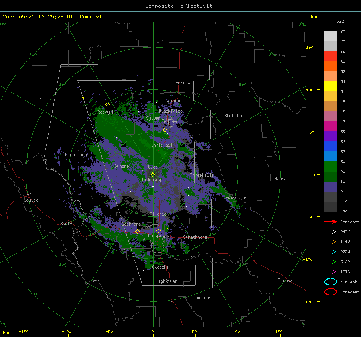Click the Stettler city label

(234, 116)
